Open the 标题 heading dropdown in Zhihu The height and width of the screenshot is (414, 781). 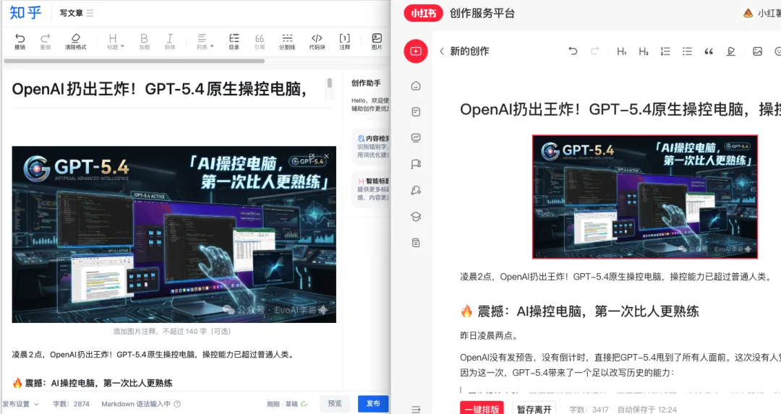(115, 42)
